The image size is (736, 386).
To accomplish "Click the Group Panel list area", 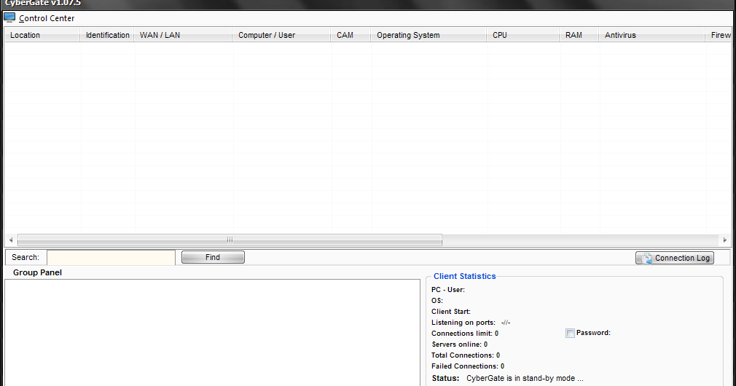I will (x=212, y=333).
